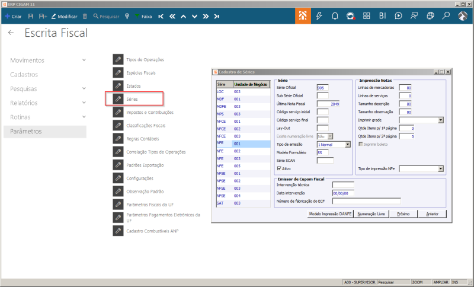474x287 pixels.
Task: Click the Modelo Impressão DANFE button
Action: pyautogui.click(x=330, y=214)
